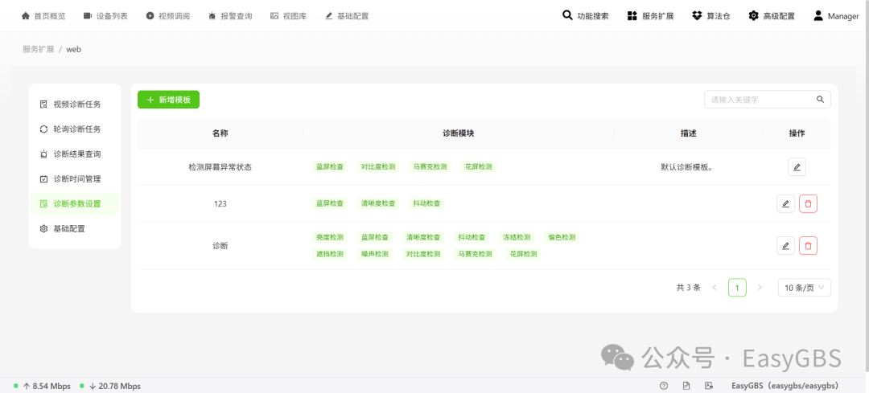Click 服务扩展 in the breadcrumb
The width and height of the screenshot is (869, 393).
tap(39, 49)
